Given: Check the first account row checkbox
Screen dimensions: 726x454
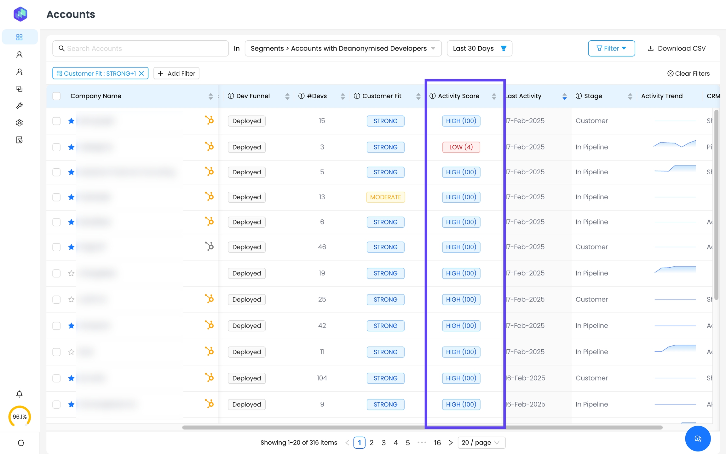Looking at the screenshot, I should tap(56, 121).
